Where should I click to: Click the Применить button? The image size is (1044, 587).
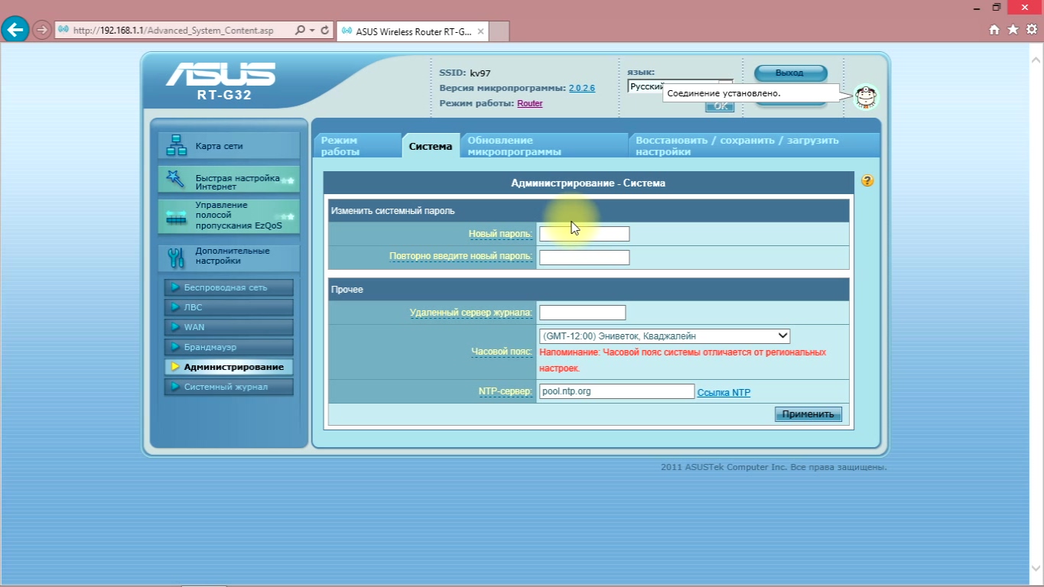coord(808,414)
